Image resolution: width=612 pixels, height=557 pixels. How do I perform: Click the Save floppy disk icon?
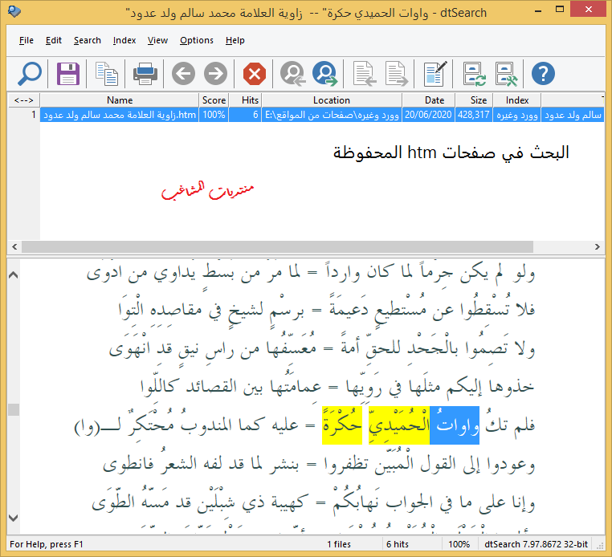pos(68,75)
